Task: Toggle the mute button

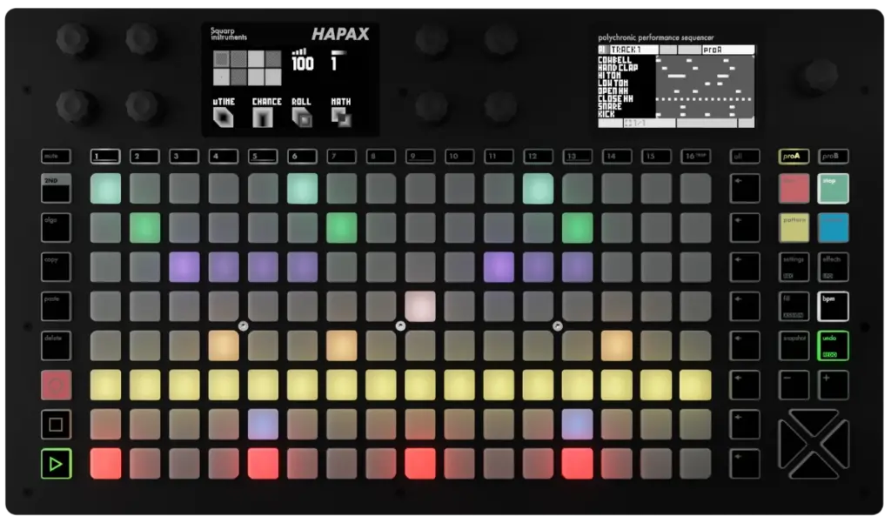Action: click(x=56, y=156)
